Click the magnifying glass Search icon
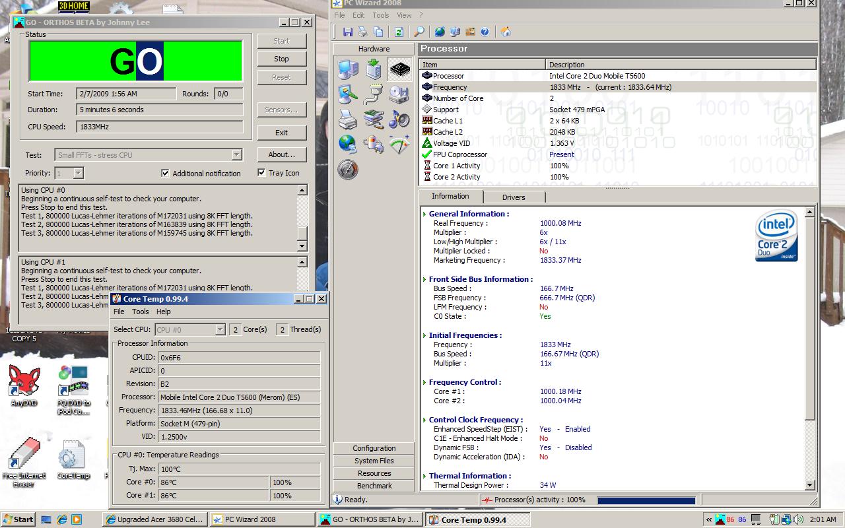The height and width of the screenshot is (528, 845). pos(419,32)
